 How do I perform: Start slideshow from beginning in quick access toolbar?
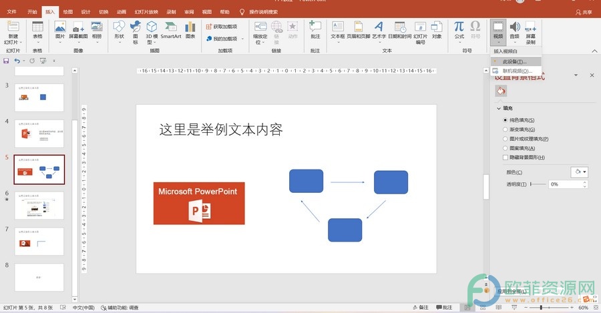click(43, 61)
